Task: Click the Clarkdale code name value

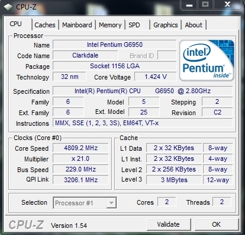Action: point(85,55)
